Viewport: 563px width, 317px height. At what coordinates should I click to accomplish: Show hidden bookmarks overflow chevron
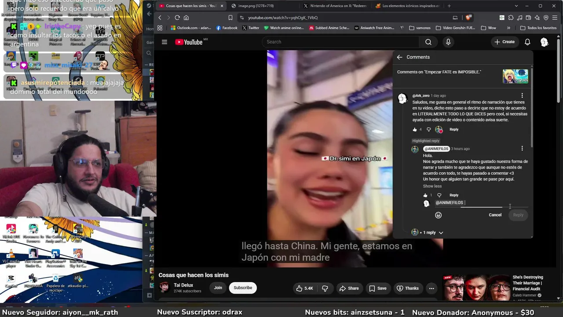point(508,28)
